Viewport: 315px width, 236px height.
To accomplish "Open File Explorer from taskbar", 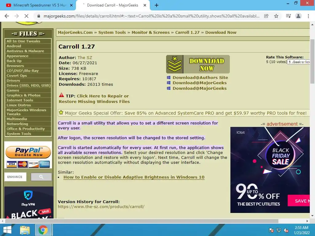I will [25, 230].
